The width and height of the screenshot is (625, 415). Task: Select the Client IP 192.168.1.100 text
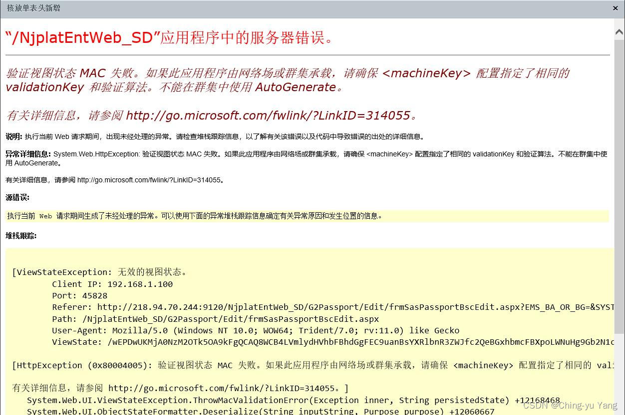[112, 284]
